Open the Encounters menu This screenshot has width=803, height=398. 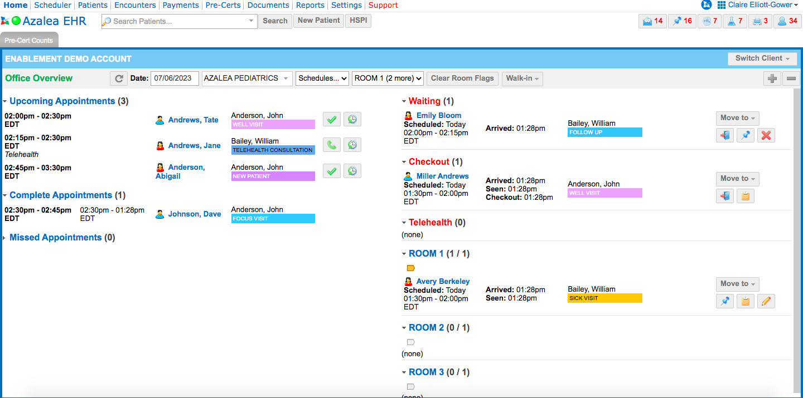click(x=135, y=5)
